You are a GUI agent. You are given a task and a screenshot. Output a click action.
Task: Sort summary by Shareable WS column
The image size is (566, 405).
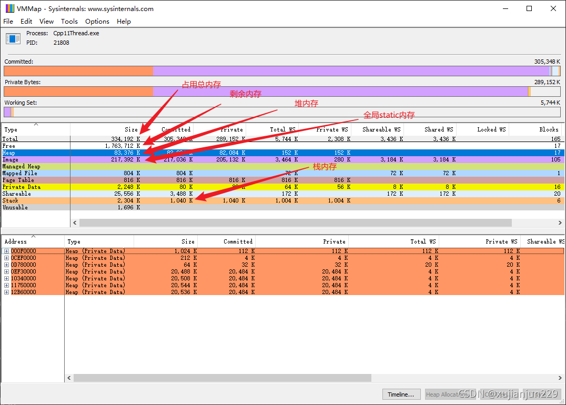(x=378, y=129)
